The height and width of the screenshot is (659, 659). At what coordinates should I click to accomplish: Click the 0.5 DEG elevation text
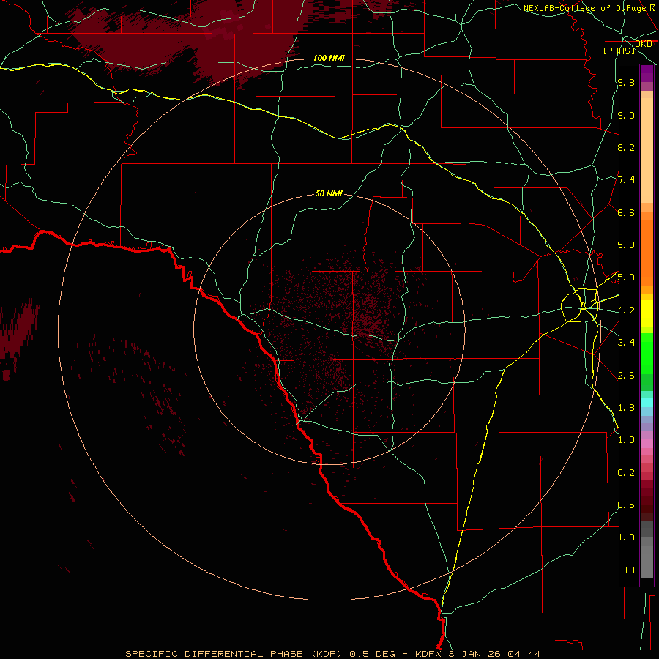373,654
